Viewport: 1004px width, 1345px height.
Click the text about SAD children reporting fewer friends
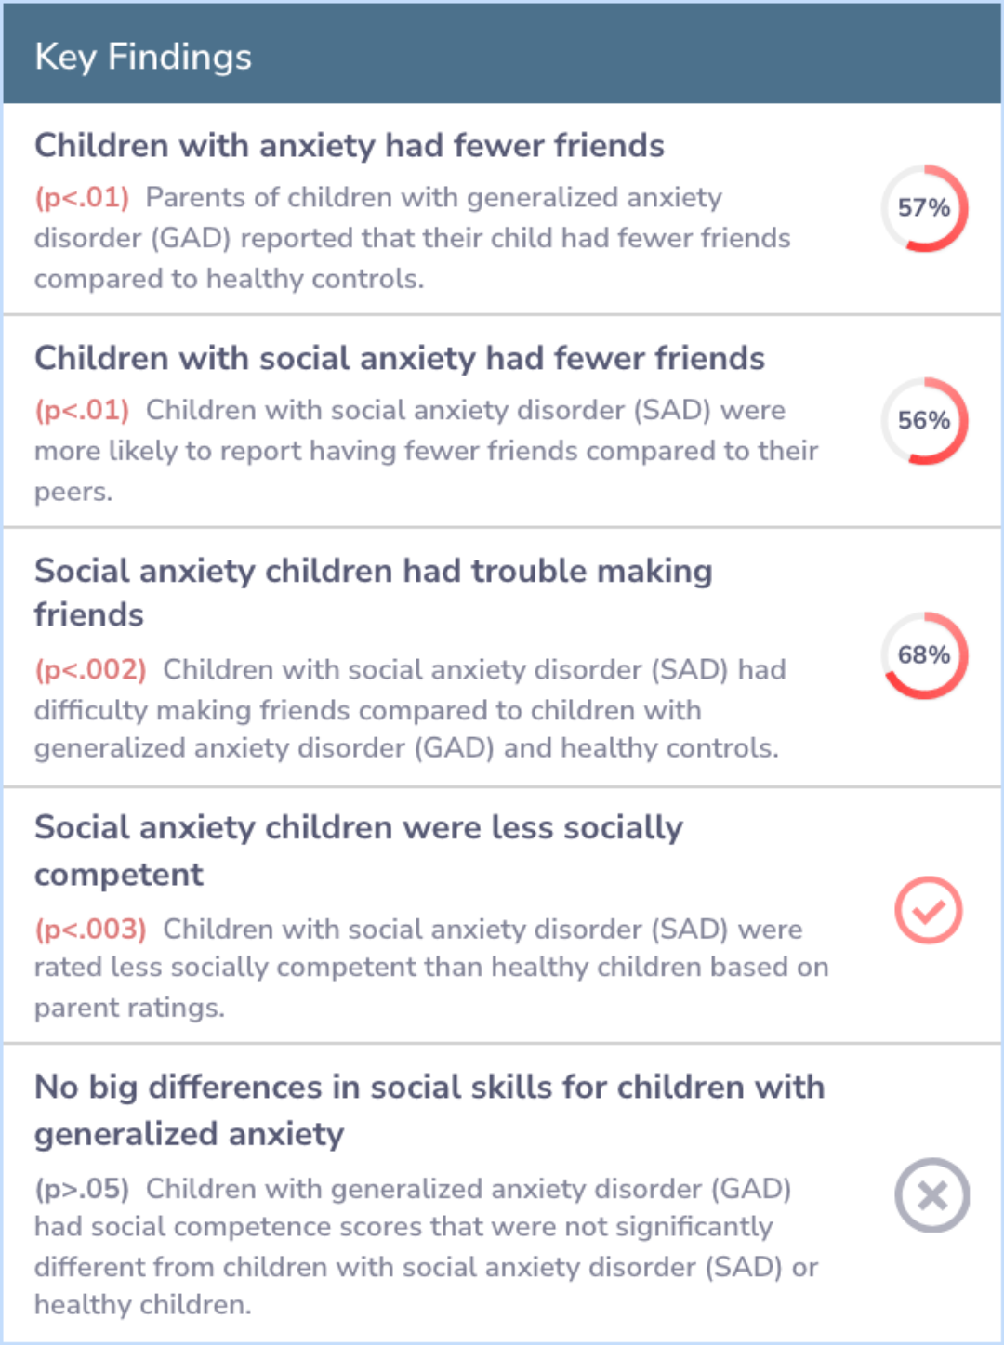(x=426, y=452)
